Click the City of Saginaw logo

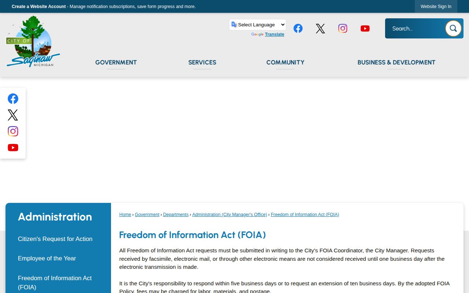[33, 41]
